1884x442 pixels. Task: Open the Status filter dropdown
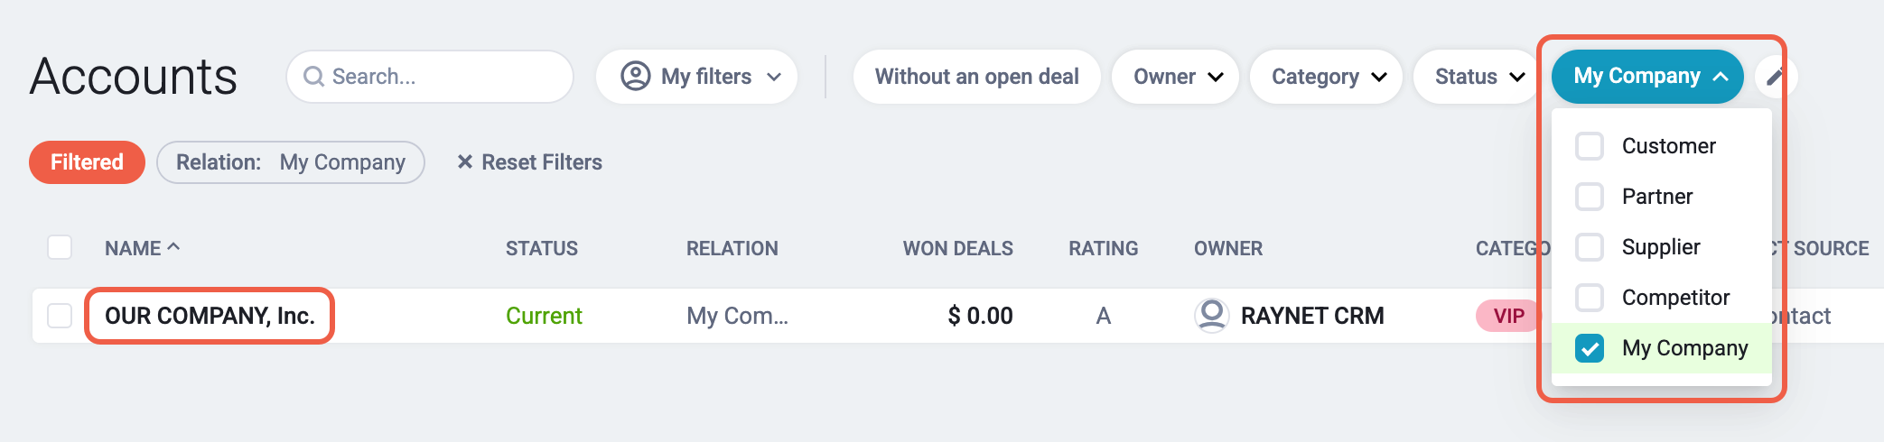click(x=1478, y=77)
